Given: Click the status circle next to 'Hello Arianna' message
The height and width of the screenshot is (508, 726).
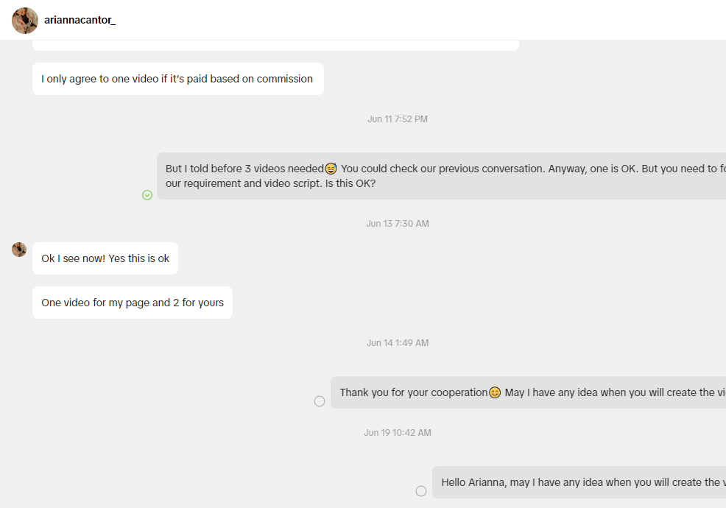Looking at the screenshot, I should [421, 491].
